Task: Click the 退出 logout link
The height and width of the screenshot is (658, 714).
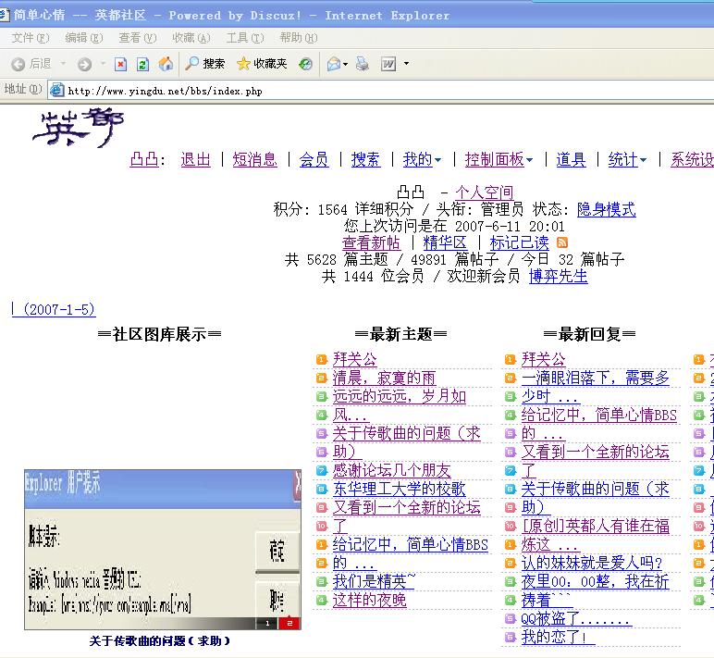Action: coord(195,159)
